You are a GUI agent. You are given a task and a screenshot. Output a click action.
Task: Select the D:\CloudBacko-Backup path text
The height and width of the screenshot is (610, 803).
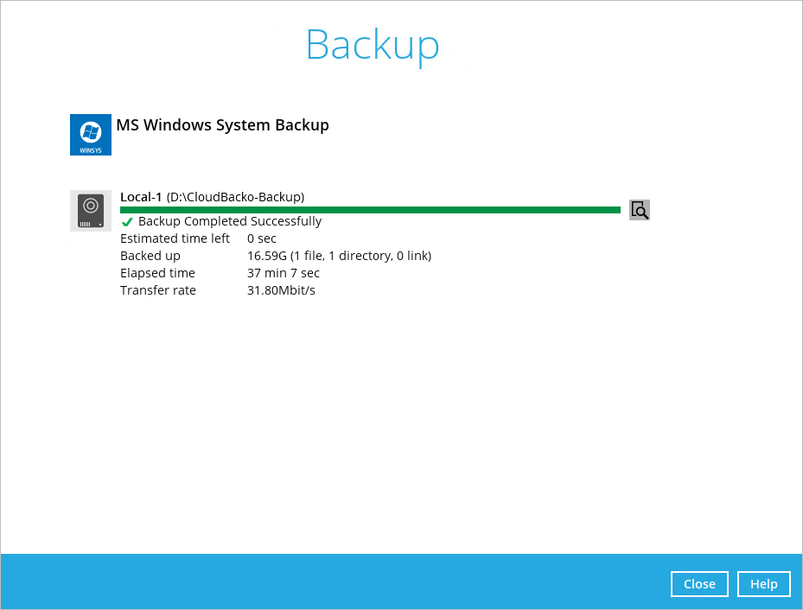[233, 196]
